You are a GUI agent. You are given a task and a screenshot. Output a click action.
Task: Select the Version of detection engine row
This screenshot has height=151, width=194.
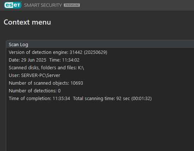[x=100, y=52]
